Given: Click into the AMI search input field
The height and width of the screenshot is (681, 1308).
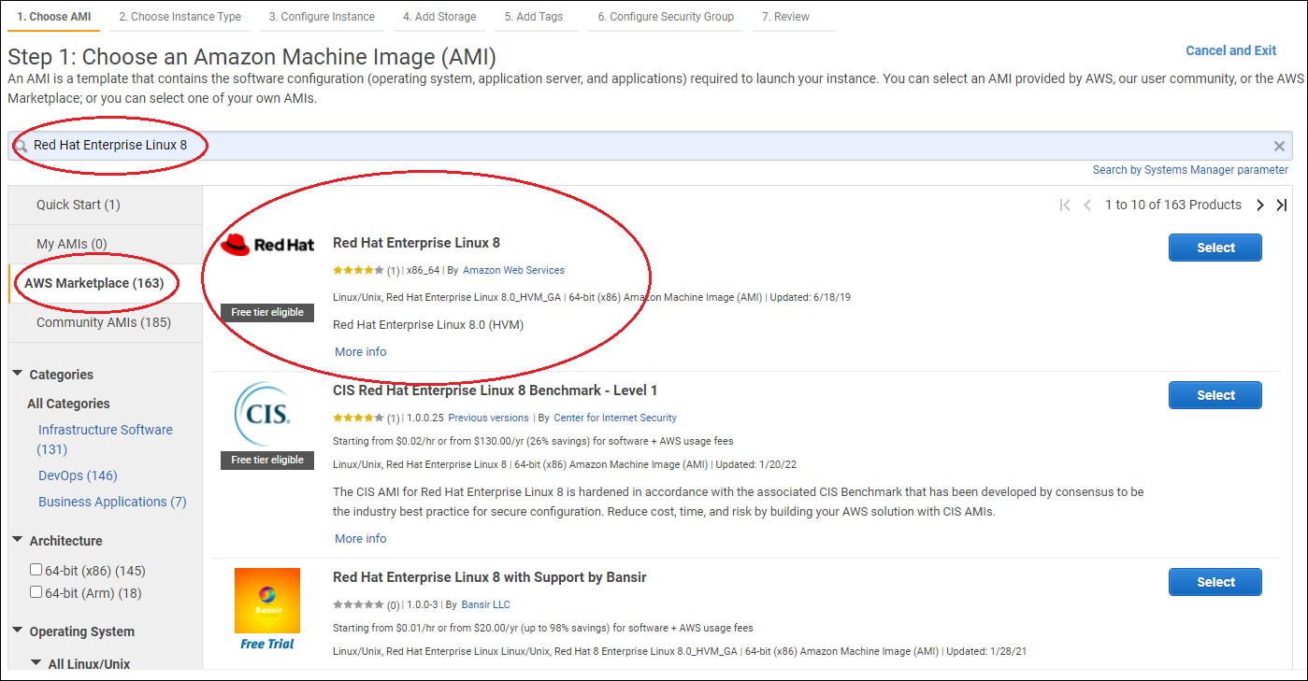Looking at the screenshot, I should click(654, 146).
